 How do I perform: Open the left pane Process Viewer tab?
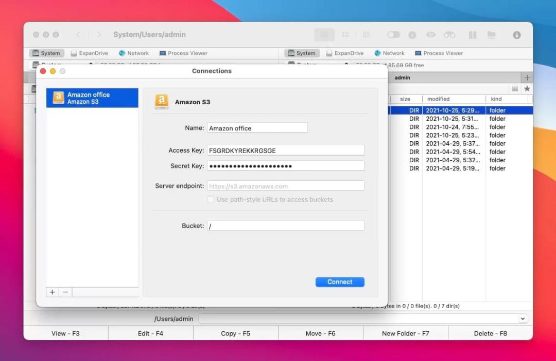[x=183, y=53]
